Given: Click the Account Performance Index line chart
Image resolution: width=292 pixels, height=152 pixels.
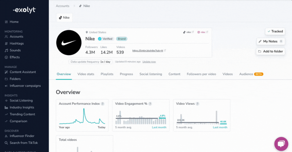Looking at the screenshot, I should [x=82, y=116].
